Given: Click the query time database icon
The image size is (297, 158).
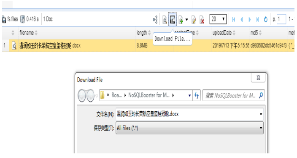Looking at the screenshot, I should point(22,19).
